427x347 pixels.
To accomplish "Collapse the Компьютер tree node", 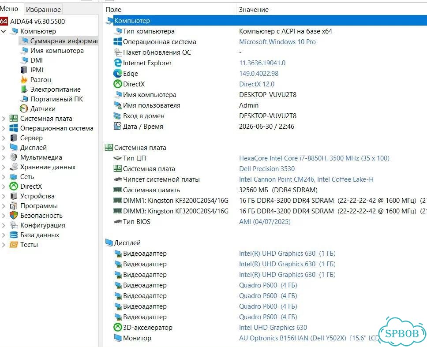I will pyautogui.click(x=3, y=31).
